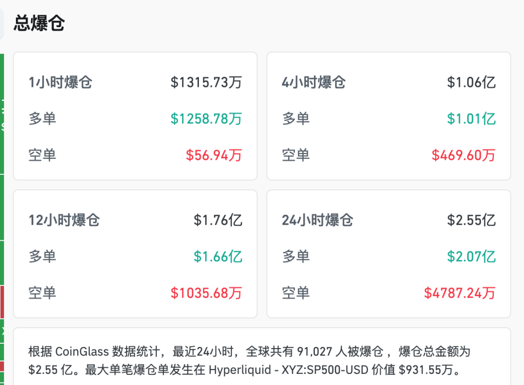Open the 24小时爆仓 statistics card
Screen dimensions: 524x385
click(318, 220)
